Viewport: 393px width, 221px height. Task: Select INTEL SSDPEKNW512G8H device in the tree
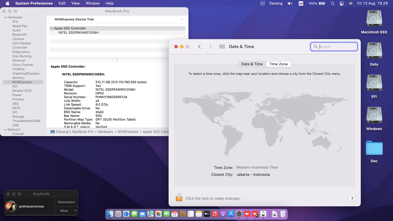coord(79,33)
